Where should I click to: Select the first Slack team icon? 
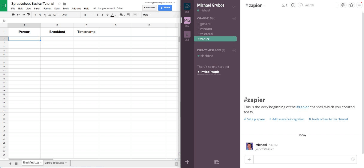tap(187, 6)
